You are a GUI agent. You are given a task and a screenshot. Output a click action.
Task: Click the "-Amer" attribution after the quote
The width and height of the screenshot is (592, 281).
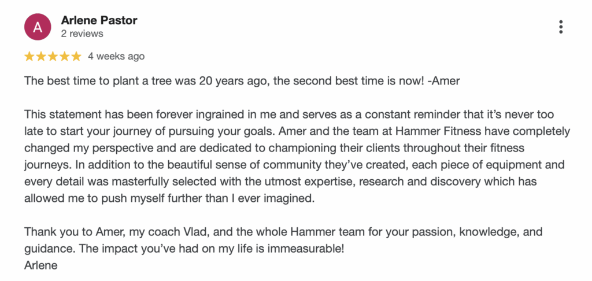(x=444, y=81)
